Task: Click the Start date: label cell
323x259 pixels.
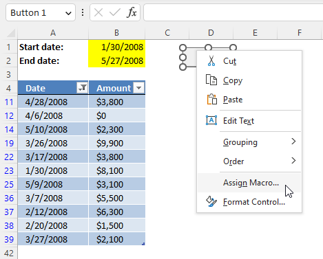Action: (53, 47)
